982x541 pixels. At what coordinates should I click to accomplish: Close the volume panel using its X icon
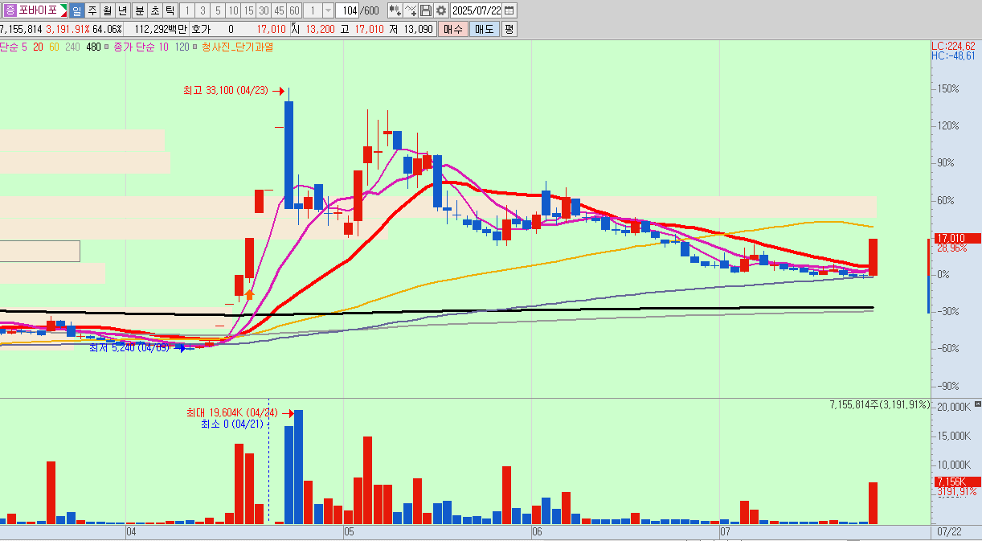coord(977,403)
